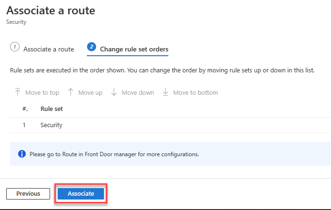Click the step 1 circle icon
331x210 pixels.
[15, 47]
